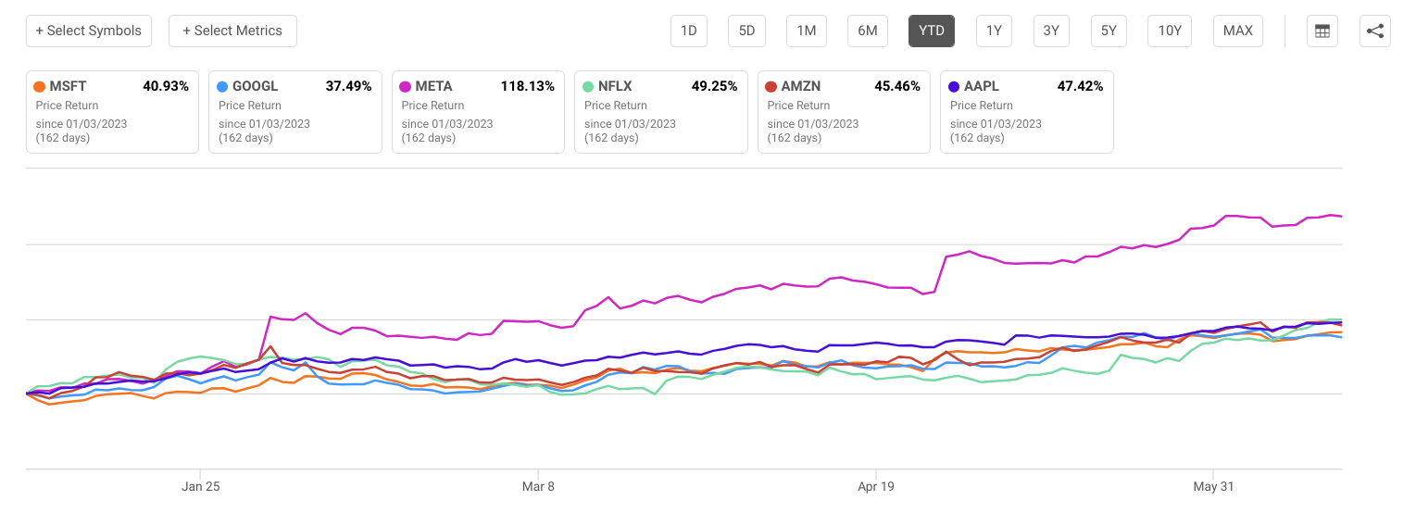This screenshot has width=1416, height=525.
Task: Switch to the 5D time range
Action: point(746,31)
